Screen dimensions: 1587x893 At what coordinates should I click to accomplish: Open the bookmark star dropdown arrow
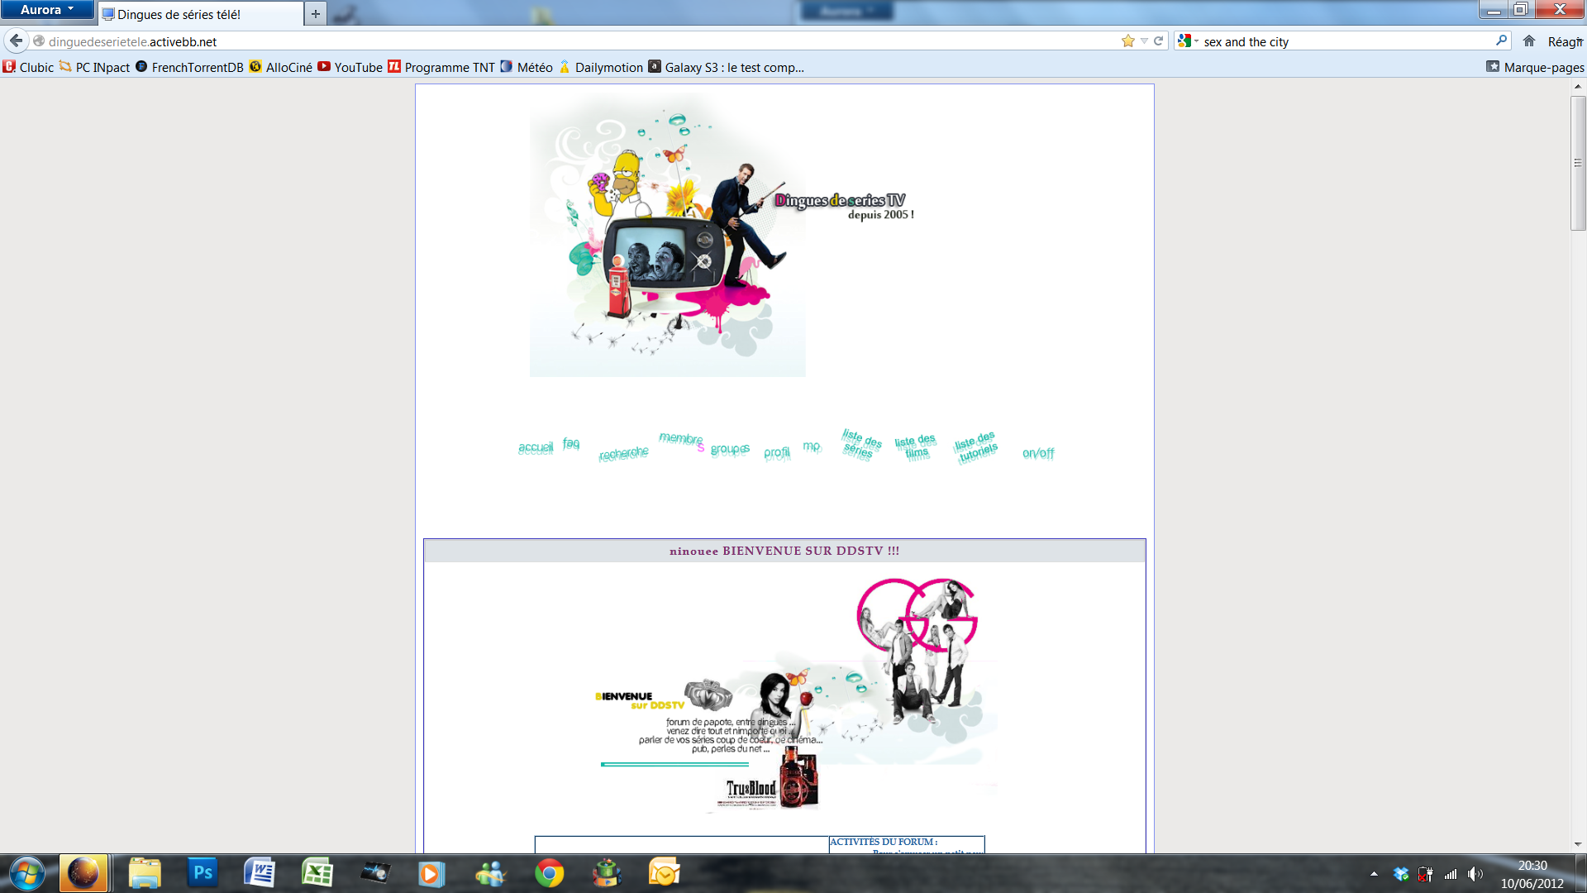[1144, 41]
